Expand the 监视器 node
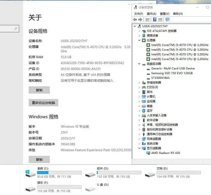The image size is (211, 195). (139, 101)
